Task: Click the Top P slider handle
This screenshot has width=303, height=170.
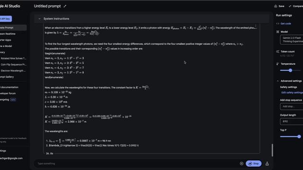Action: pyautogui.click(x=299, y=136)
